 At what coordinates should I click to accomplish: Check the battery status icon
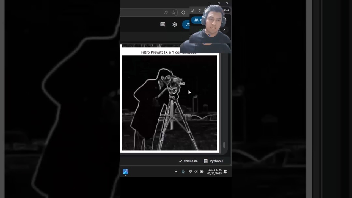coord(202,172)
